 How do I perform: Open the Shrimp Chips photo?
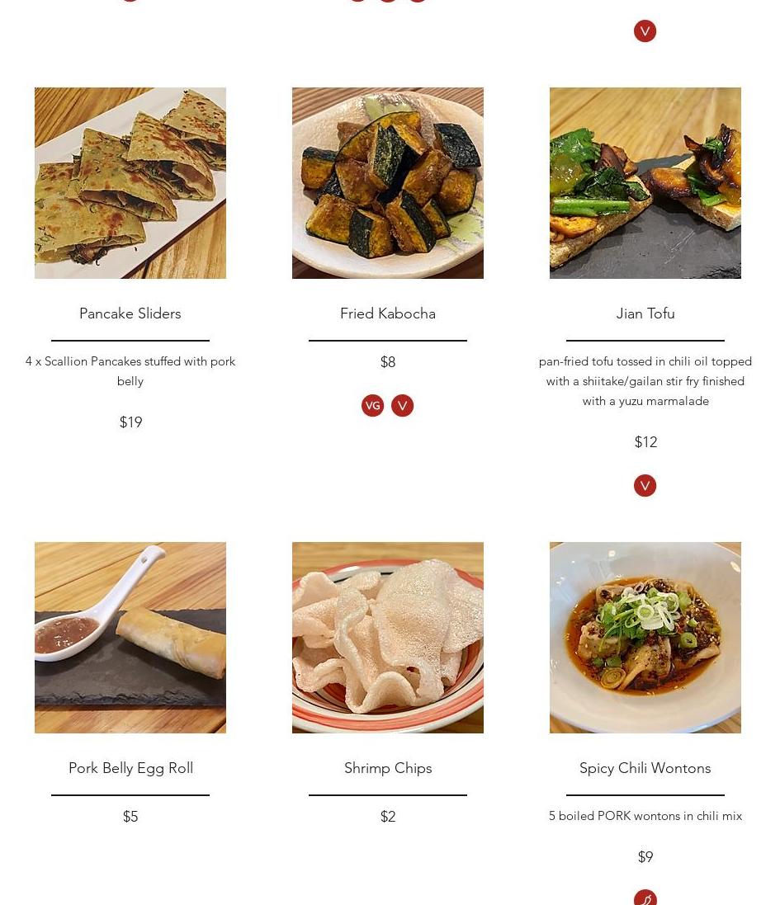(x=388, y=638)
